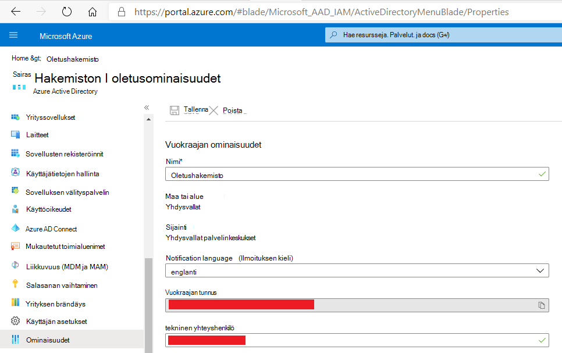Open Liikkuvuus (MDM ja MAM)
Viewport: 562px width, 353px height.
tap(67, 266)
